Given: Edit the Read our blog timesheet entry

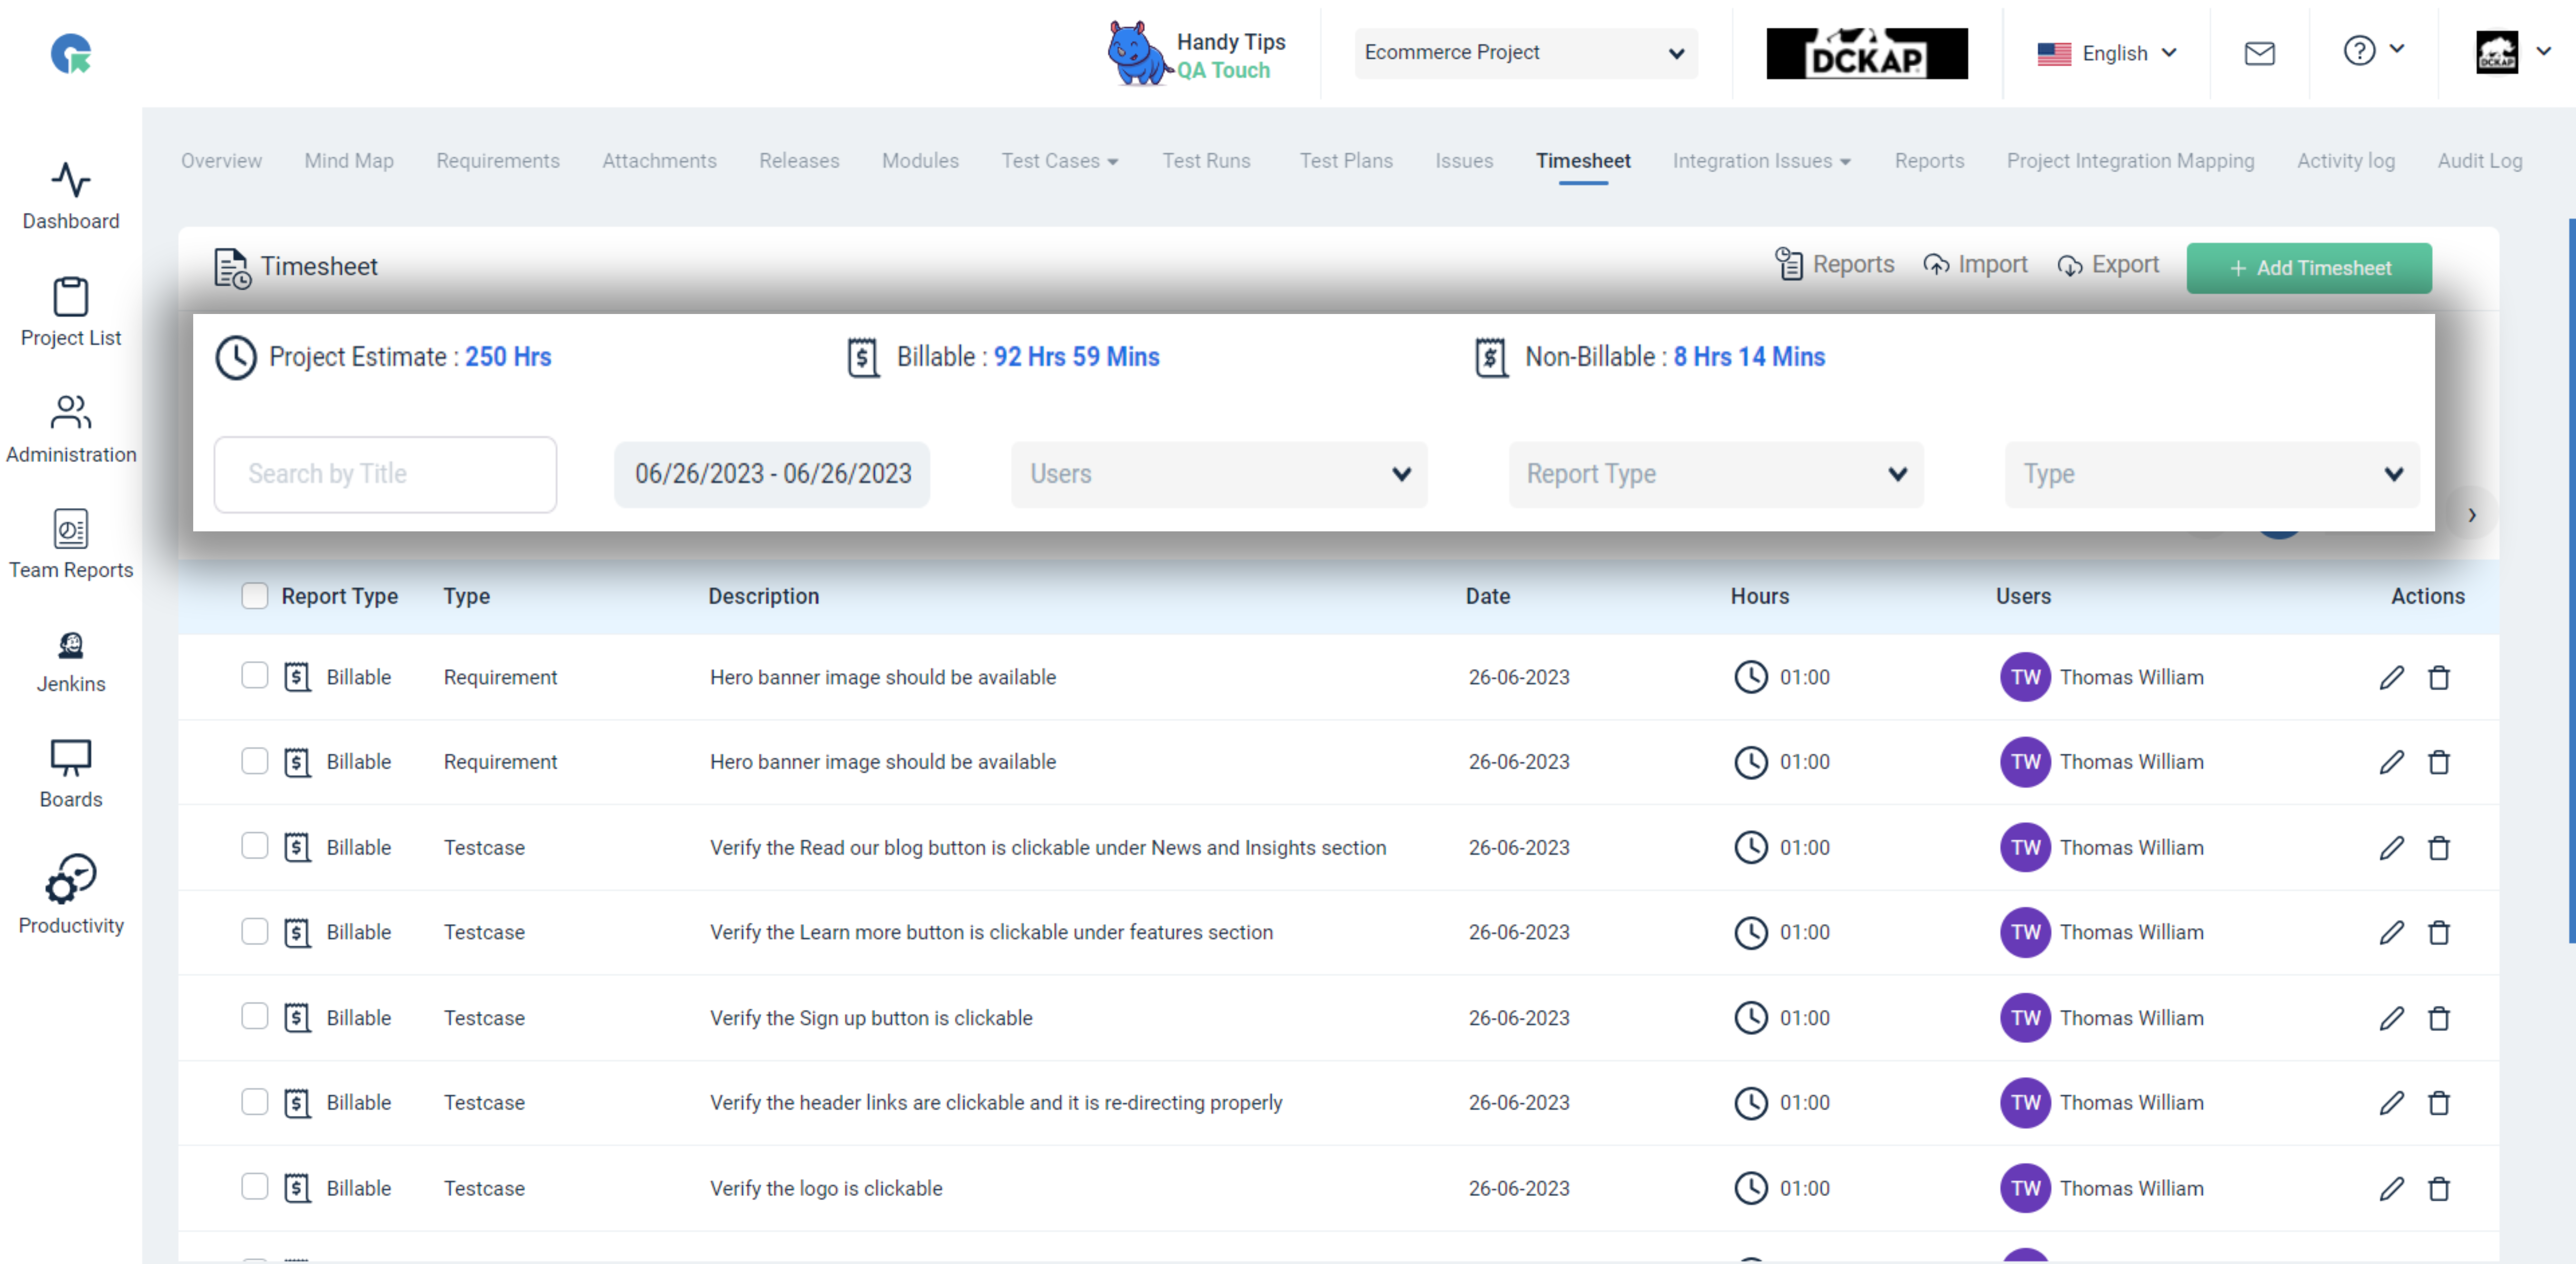Looking at the screenshot, I should point(2391,848).
